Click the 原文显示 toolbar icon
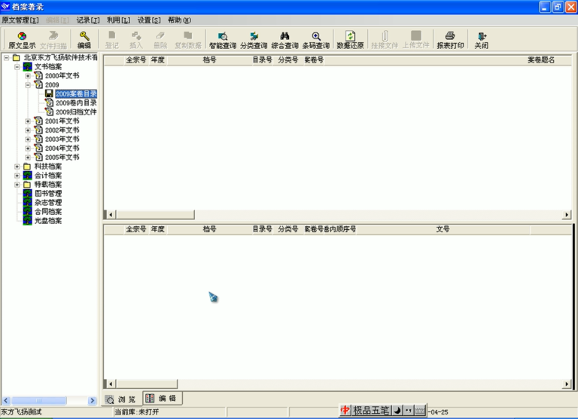This screenshot has height=419, width=578. coord(22,40)
